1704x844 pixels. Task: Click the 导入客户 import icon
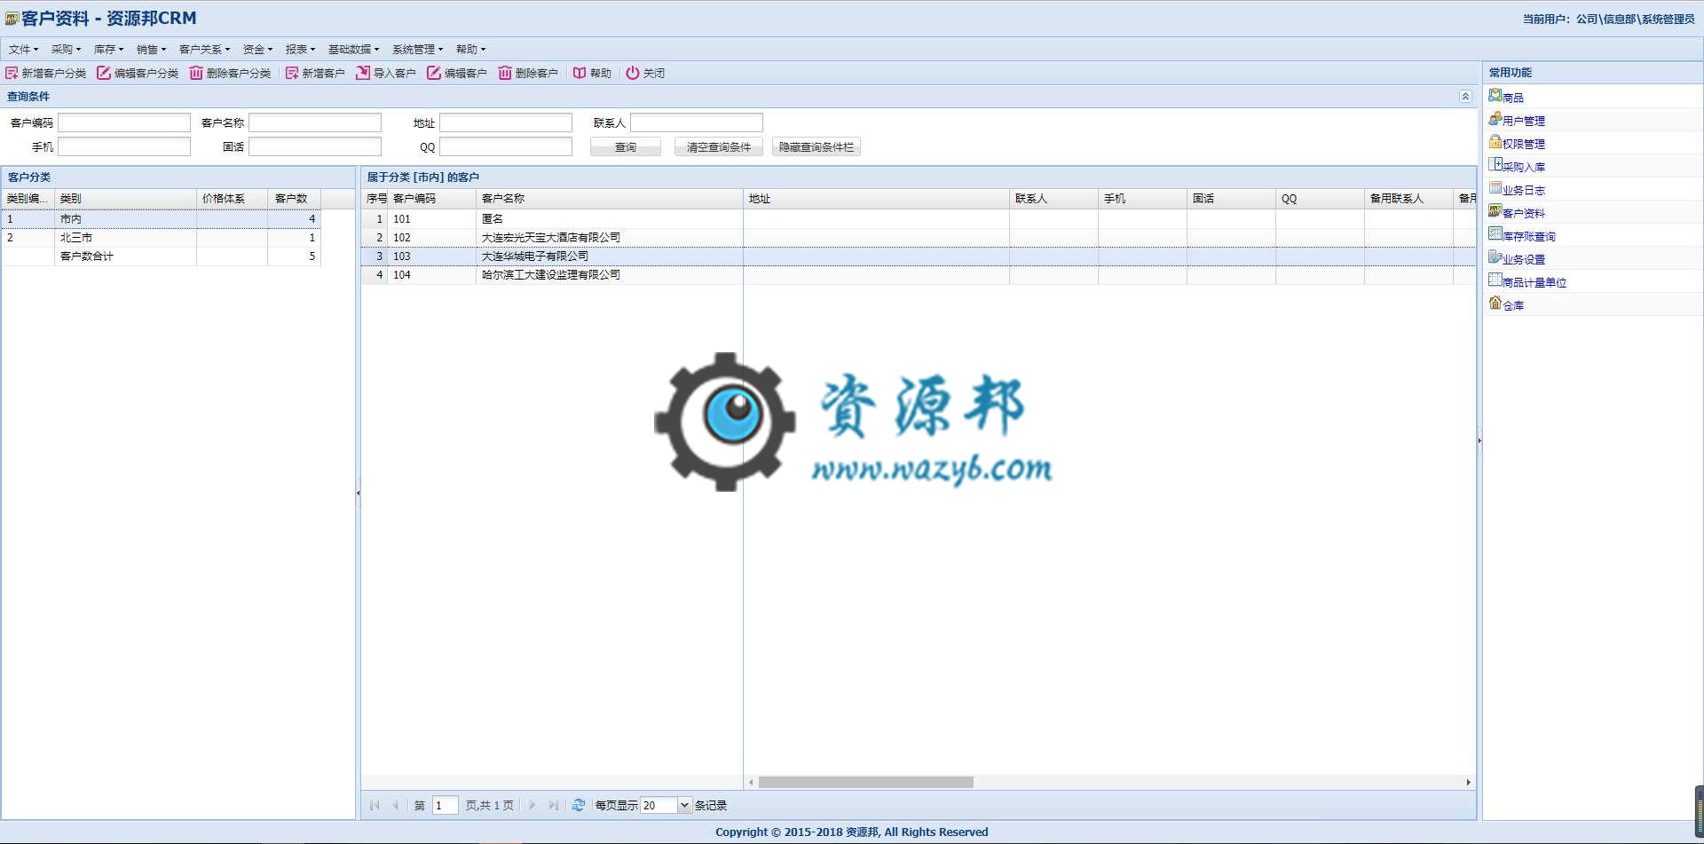pyautogui.click(x=363, y=73)
